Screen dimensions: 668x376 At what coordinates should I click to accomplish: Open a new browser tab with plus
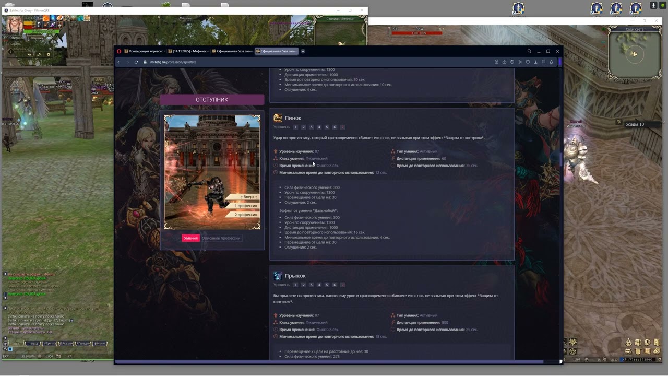[x=303, y=51]
